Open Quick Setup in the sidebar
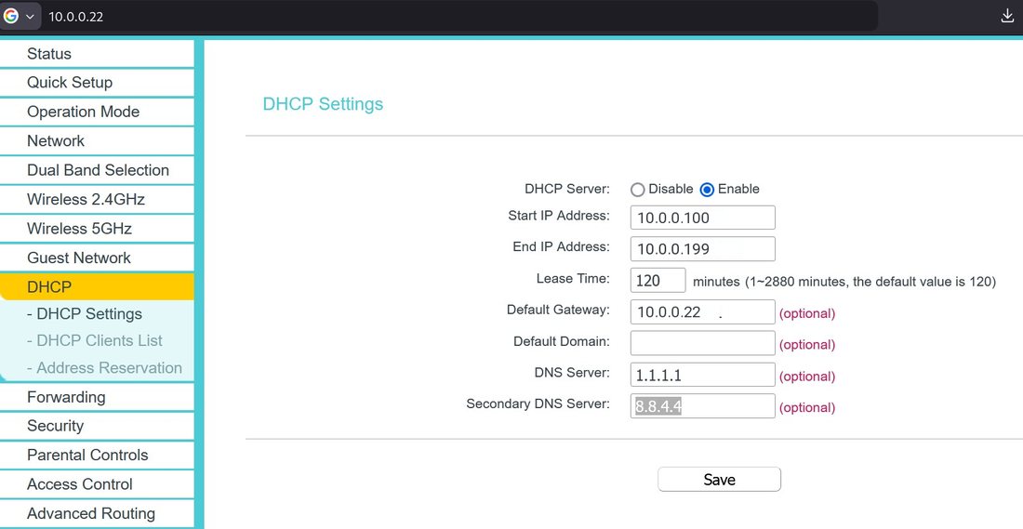The width and height of the screenshot is (1023, 529). coord(97,82)
